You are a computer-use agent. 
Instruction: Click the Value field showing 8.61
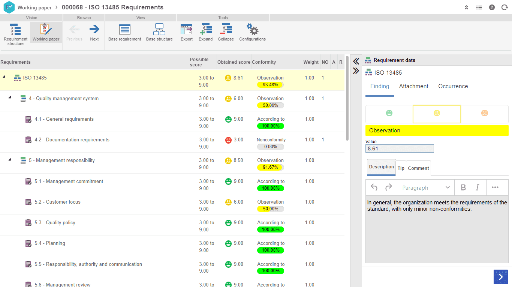tap(400, 148)
